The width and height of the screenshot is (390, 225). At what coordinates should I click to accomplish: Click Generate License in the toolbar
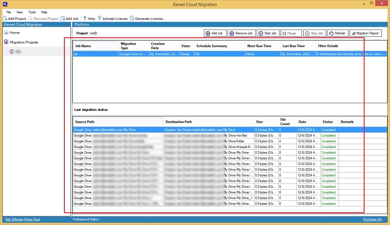point(147,19)
